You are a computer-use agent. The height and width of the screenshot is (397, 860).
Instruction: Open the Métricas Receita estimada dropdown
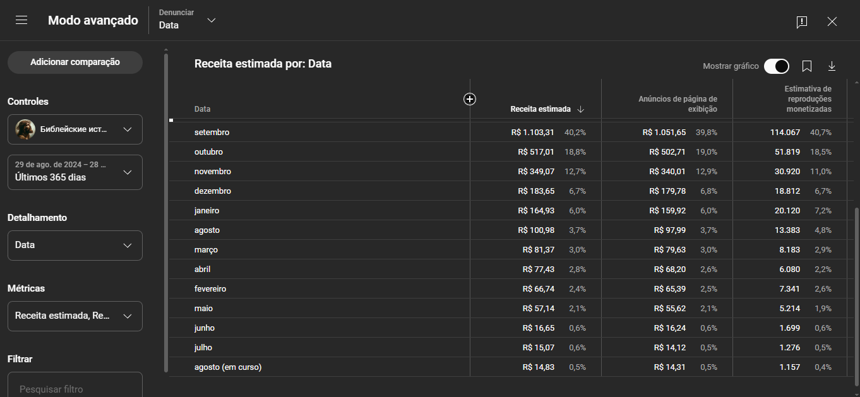[x=75, y=316]
